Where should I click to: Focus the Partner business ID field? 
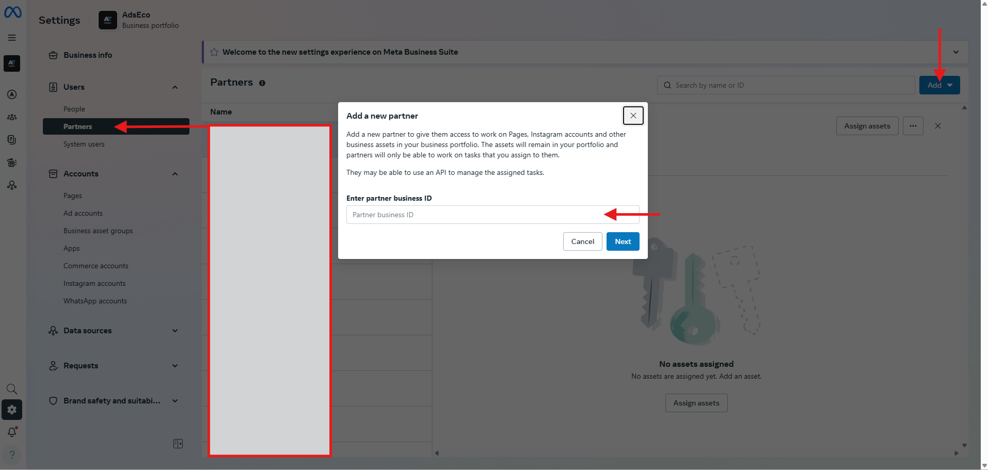click(x=493, y=215)
